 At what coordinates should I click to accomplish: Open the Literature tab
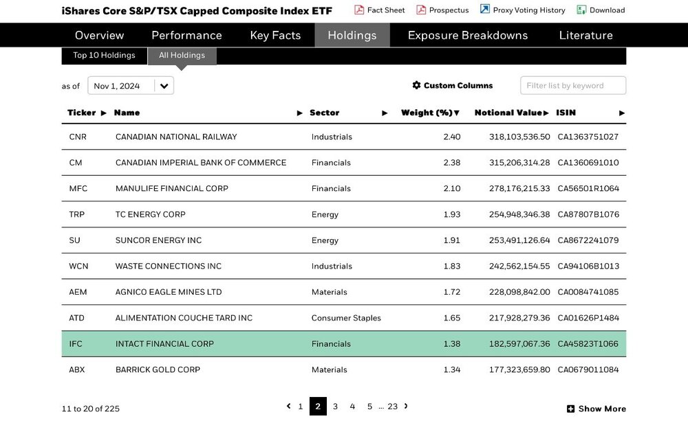pos(585,35)
